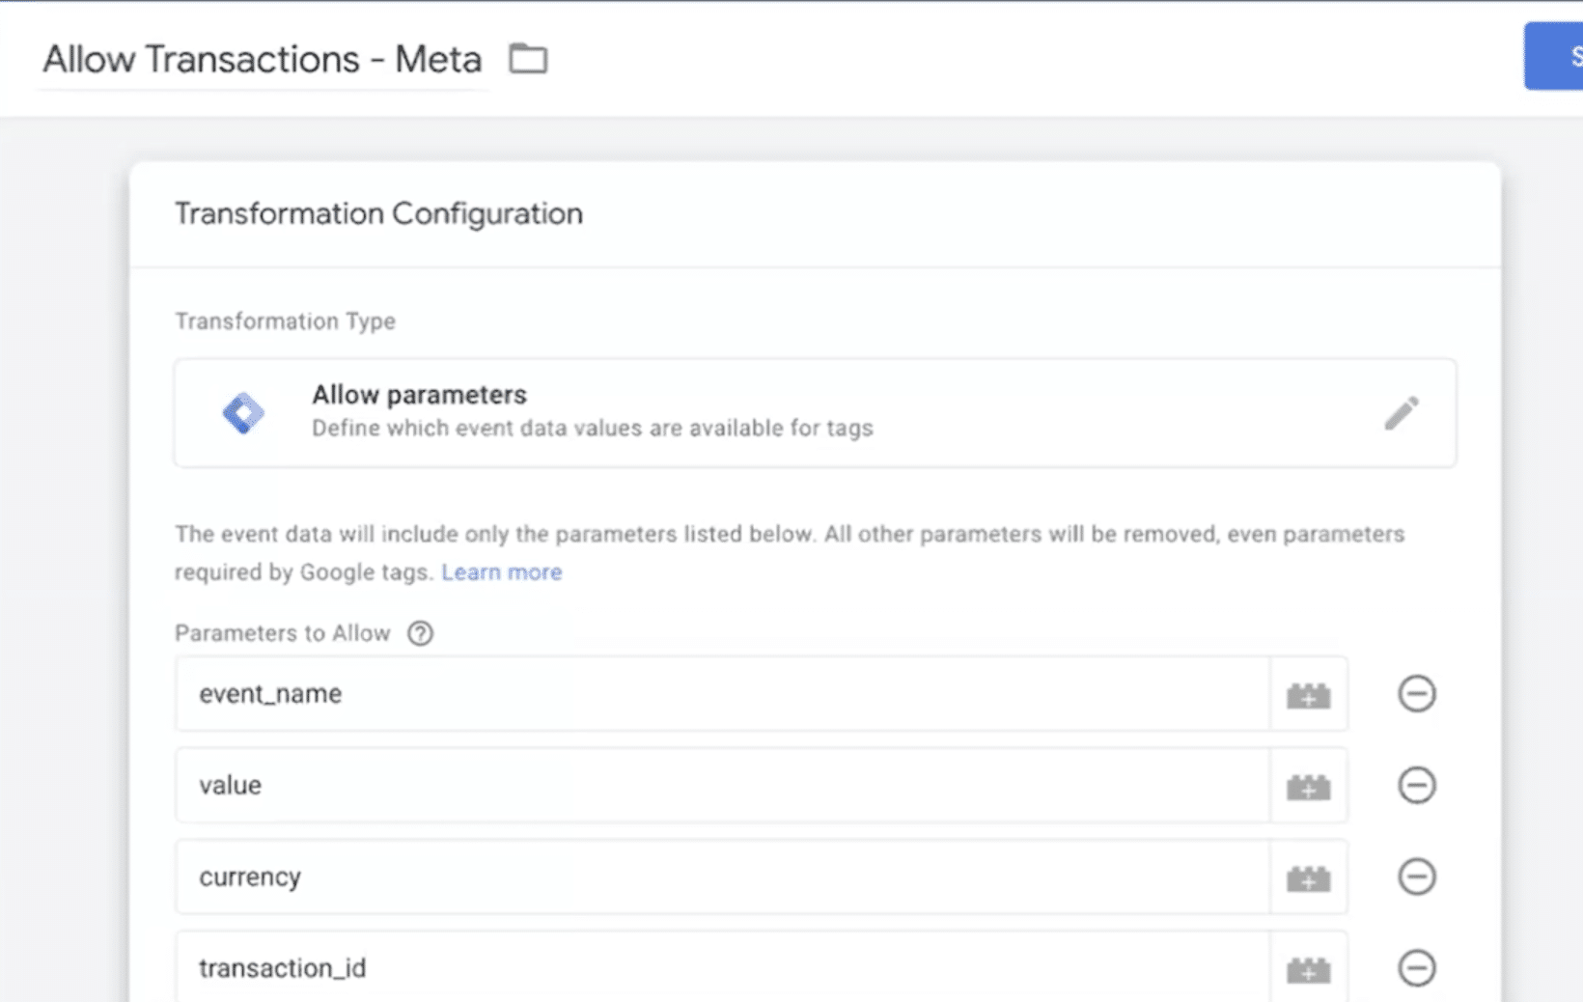The width and height of the screenshot is (1583, 1002).
Task: Open the variable picker beside event_name
Action: click(x=1308, y=693)
